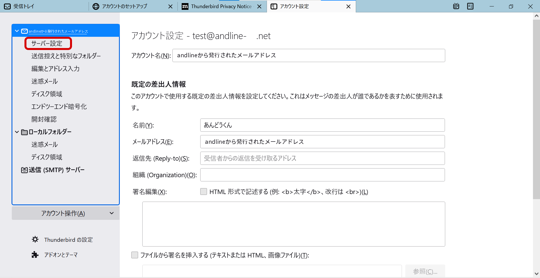The height and width of the screenshot is (278, 540).
Task: Collapse the andline account tree node
Action: (17, 31)
